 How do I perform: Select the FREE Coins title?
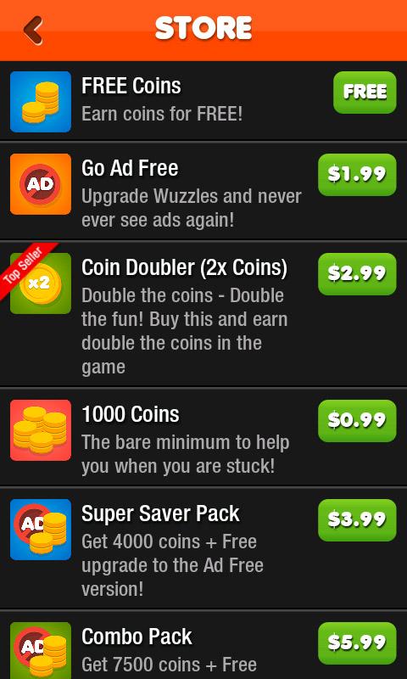(x=131, y=86)
